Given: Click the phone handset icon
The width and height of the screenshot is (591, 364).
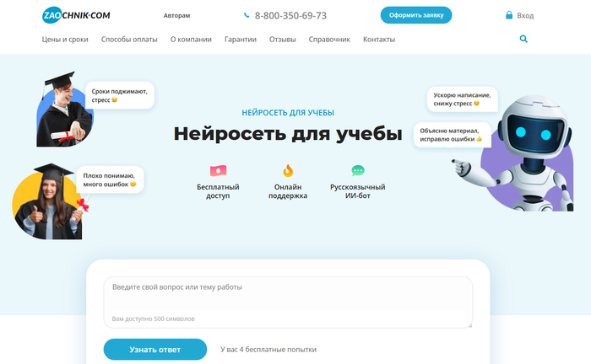Looking at the screenshot, I should (247, 15).
